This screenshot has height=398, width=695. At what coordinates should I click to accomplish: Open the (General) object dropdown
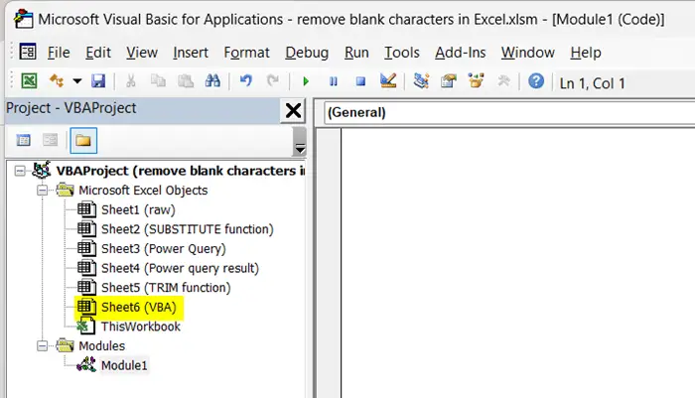pos(509,112)
